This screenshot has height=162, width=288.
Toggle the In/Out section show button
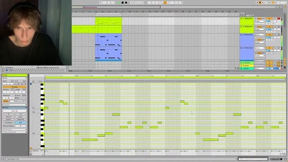285,59
